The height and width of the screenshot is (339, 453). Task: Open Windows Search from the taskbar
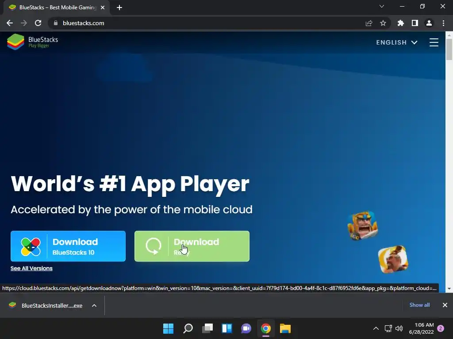tap(188, 328)
